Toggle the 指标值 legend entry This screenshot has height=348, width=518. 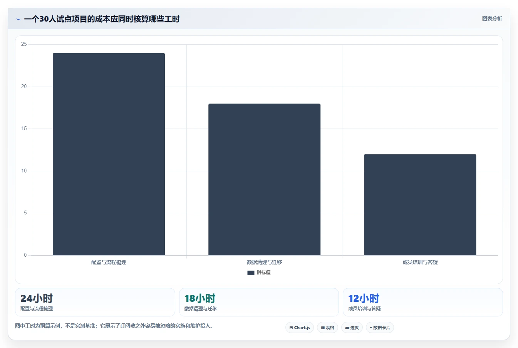click(259, 273)
